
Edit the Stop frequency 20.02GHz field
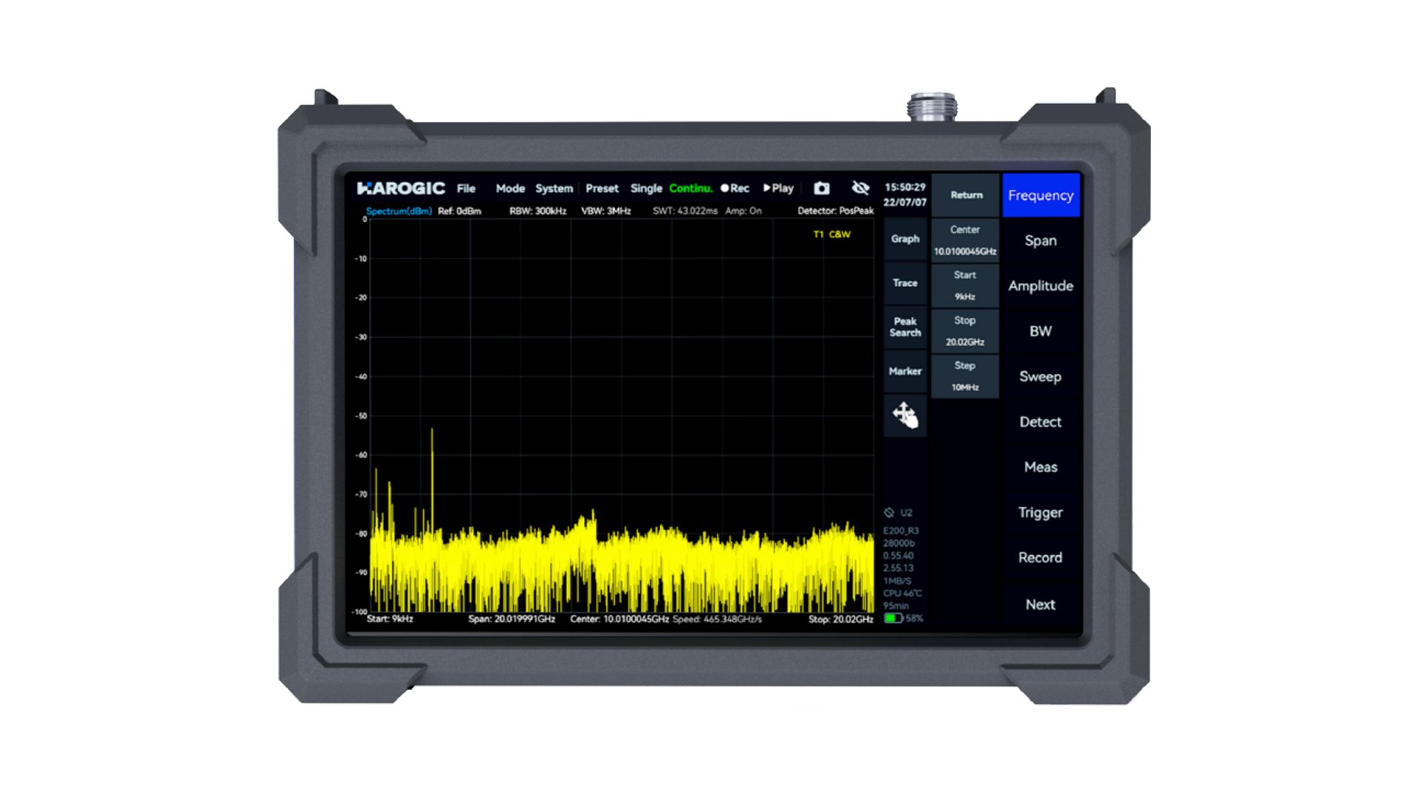coord(965,331)
